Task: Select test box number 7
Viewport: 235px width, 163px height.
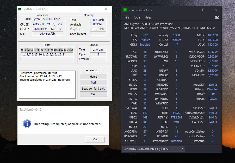Action: click(45, 50)
